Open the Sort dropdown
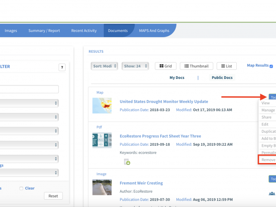The width and height of the screenshot is (276, 207). (104, 66)
